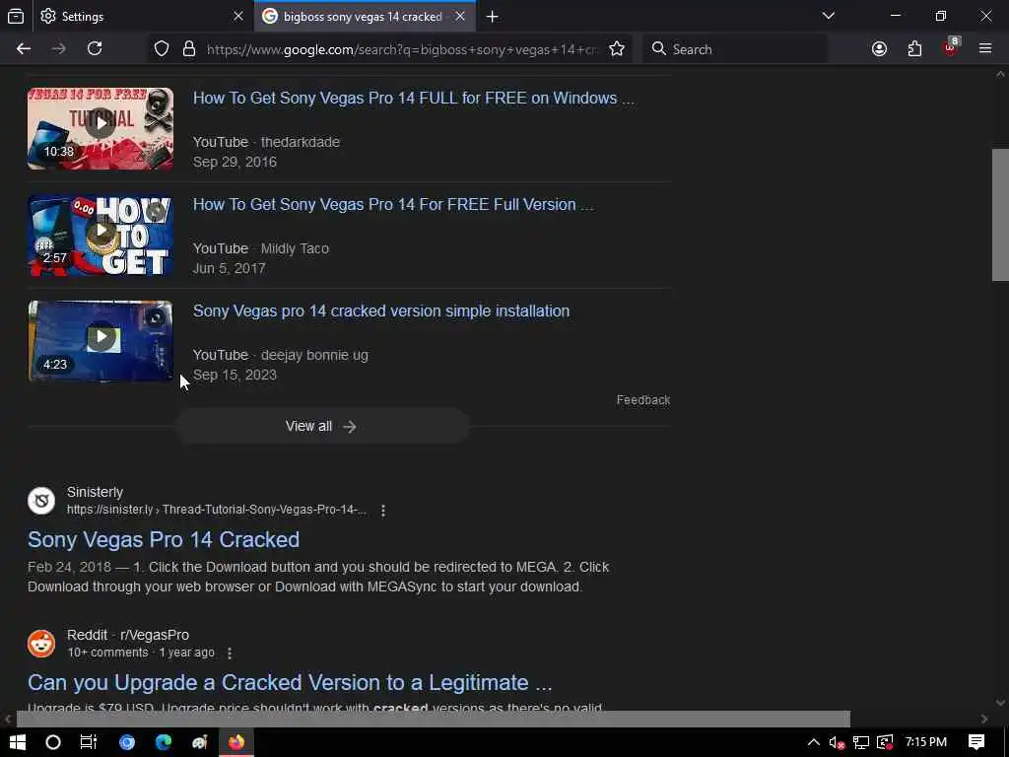Image resolution: width=1009 pixels, height=757 pixels.
Task: Play the 2:57 How To Get thumbnail
Action: (101, 235)
